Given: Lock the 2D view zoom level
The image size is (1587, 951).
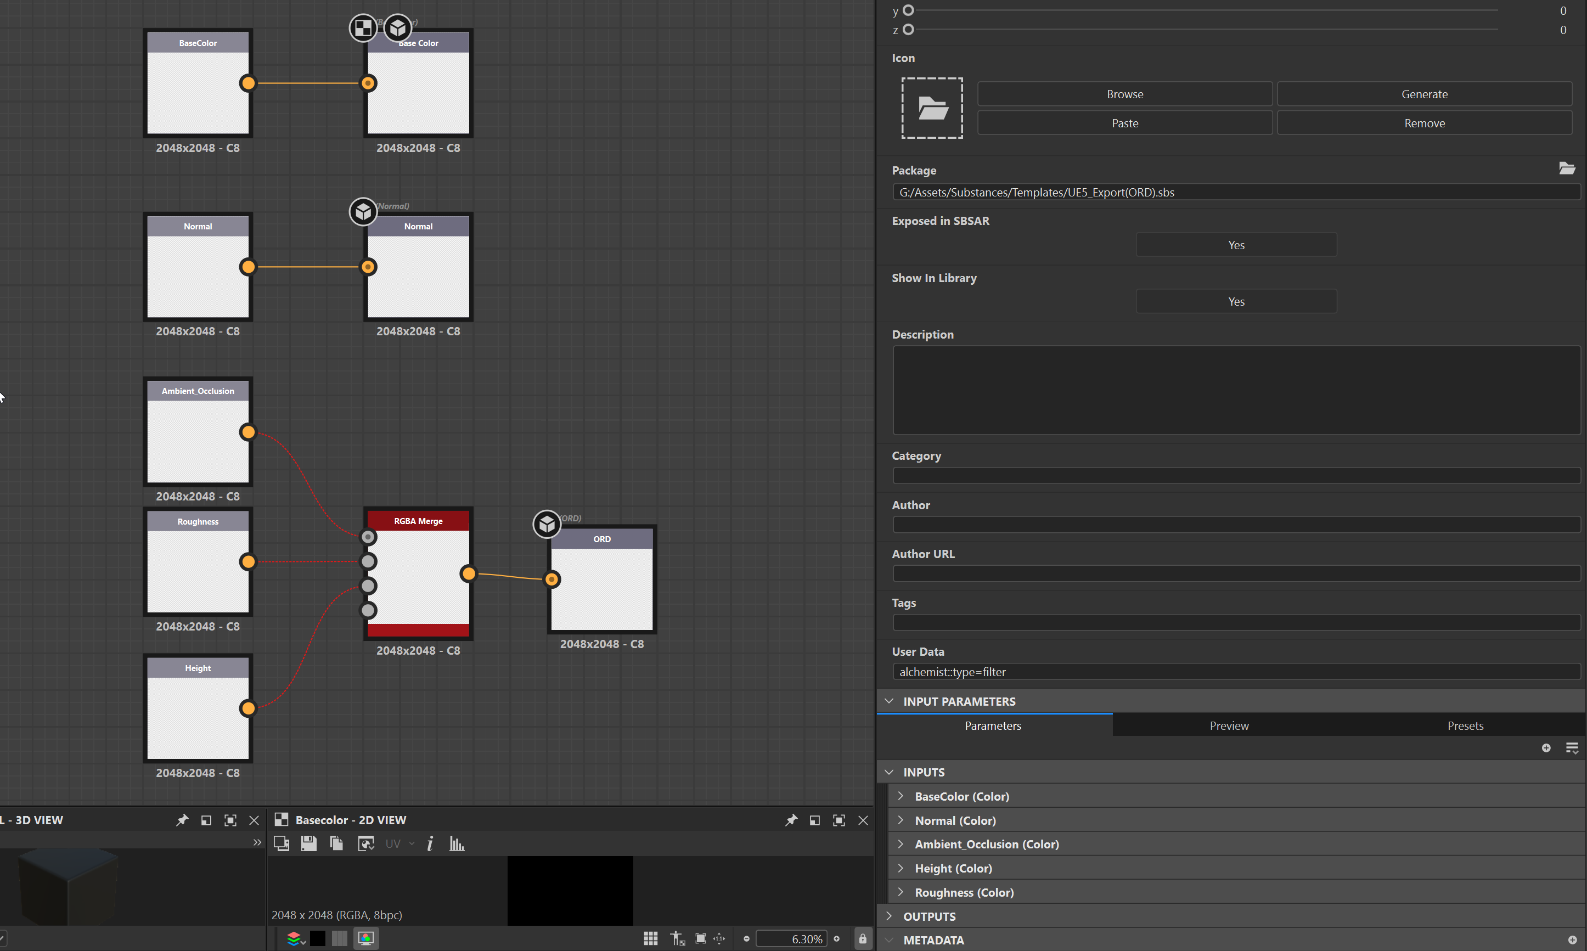Looking at the screenshot, I should click(863, 938).
